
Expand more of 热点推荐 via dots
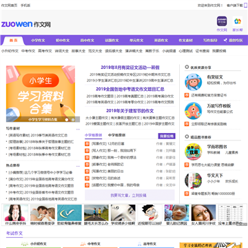(x=78, y=166)
